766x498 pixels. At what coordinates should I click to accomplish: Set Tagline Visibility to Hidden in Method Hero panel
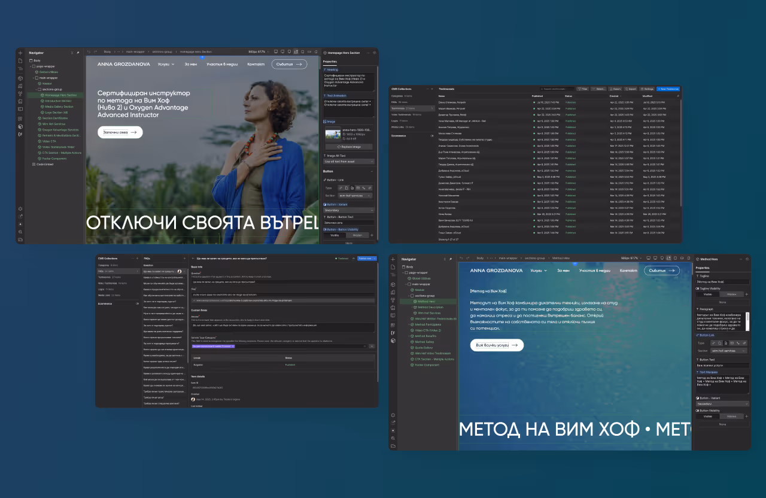click(x=731, y=294)
